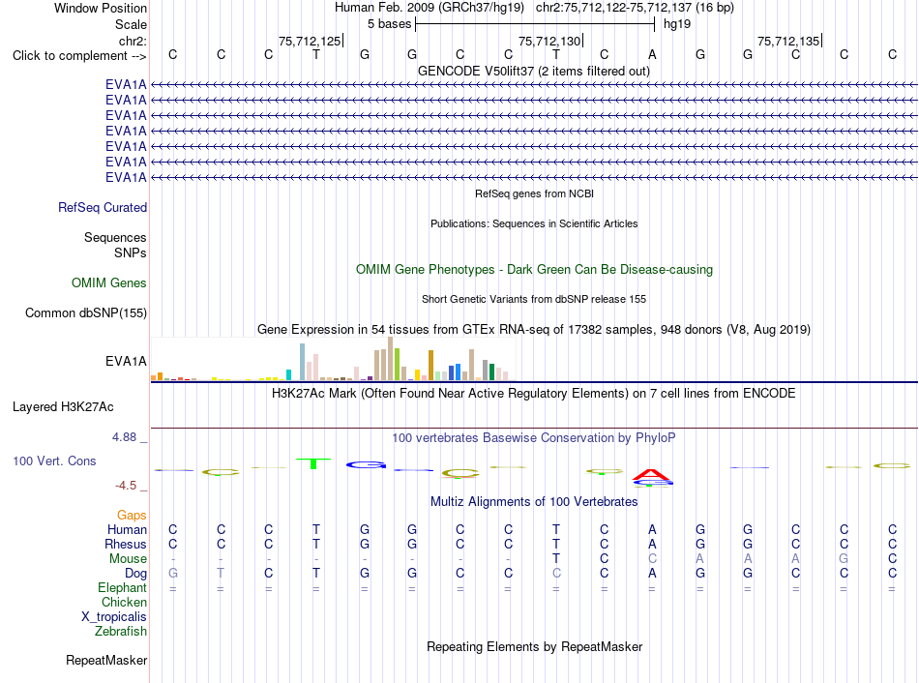
Task: Open the 100 Vert. Cons track label
Action: (x=54, y=460)
